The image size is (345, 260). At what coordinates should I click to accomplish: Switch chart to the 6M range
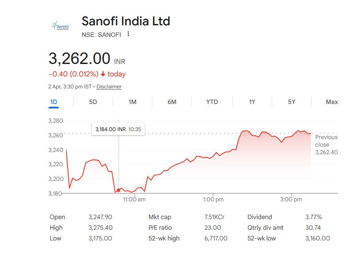pyautogui.click(x=172, y=102)
